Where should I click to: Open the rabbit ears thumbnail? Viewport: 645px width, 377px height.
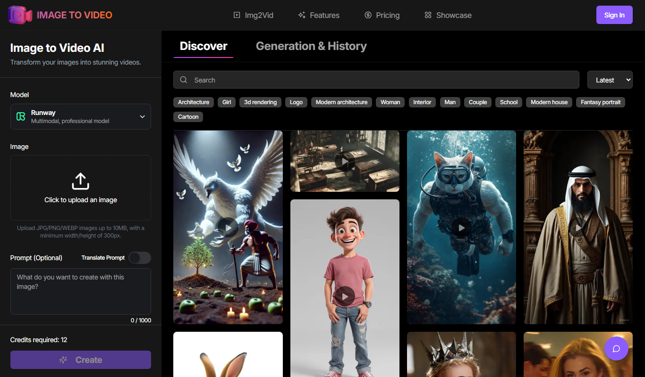228,354
